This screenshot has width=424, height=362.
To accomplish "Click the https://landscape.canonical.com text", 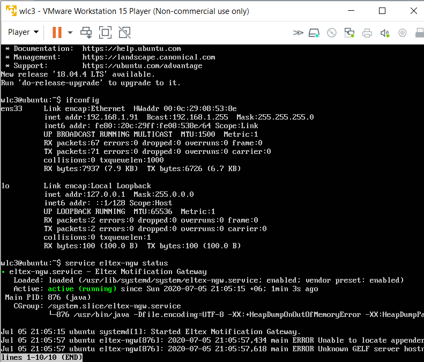I will point(148,57).
